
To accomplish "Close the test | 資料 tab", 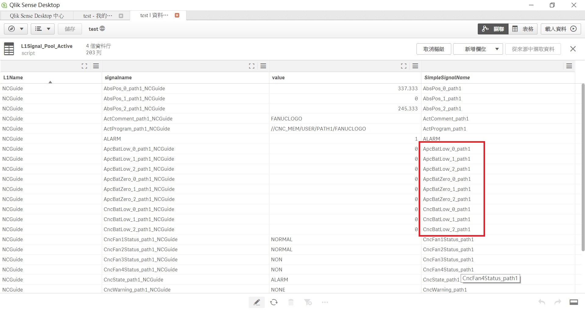I will [177, 15].
